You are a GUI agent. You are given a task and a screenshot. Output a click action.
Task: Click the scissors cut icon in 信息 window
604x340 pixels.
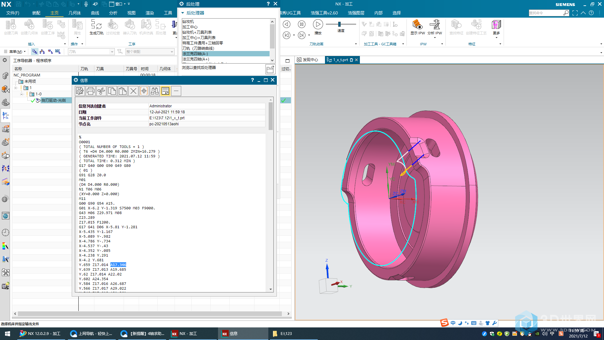[x=101, y=91]
